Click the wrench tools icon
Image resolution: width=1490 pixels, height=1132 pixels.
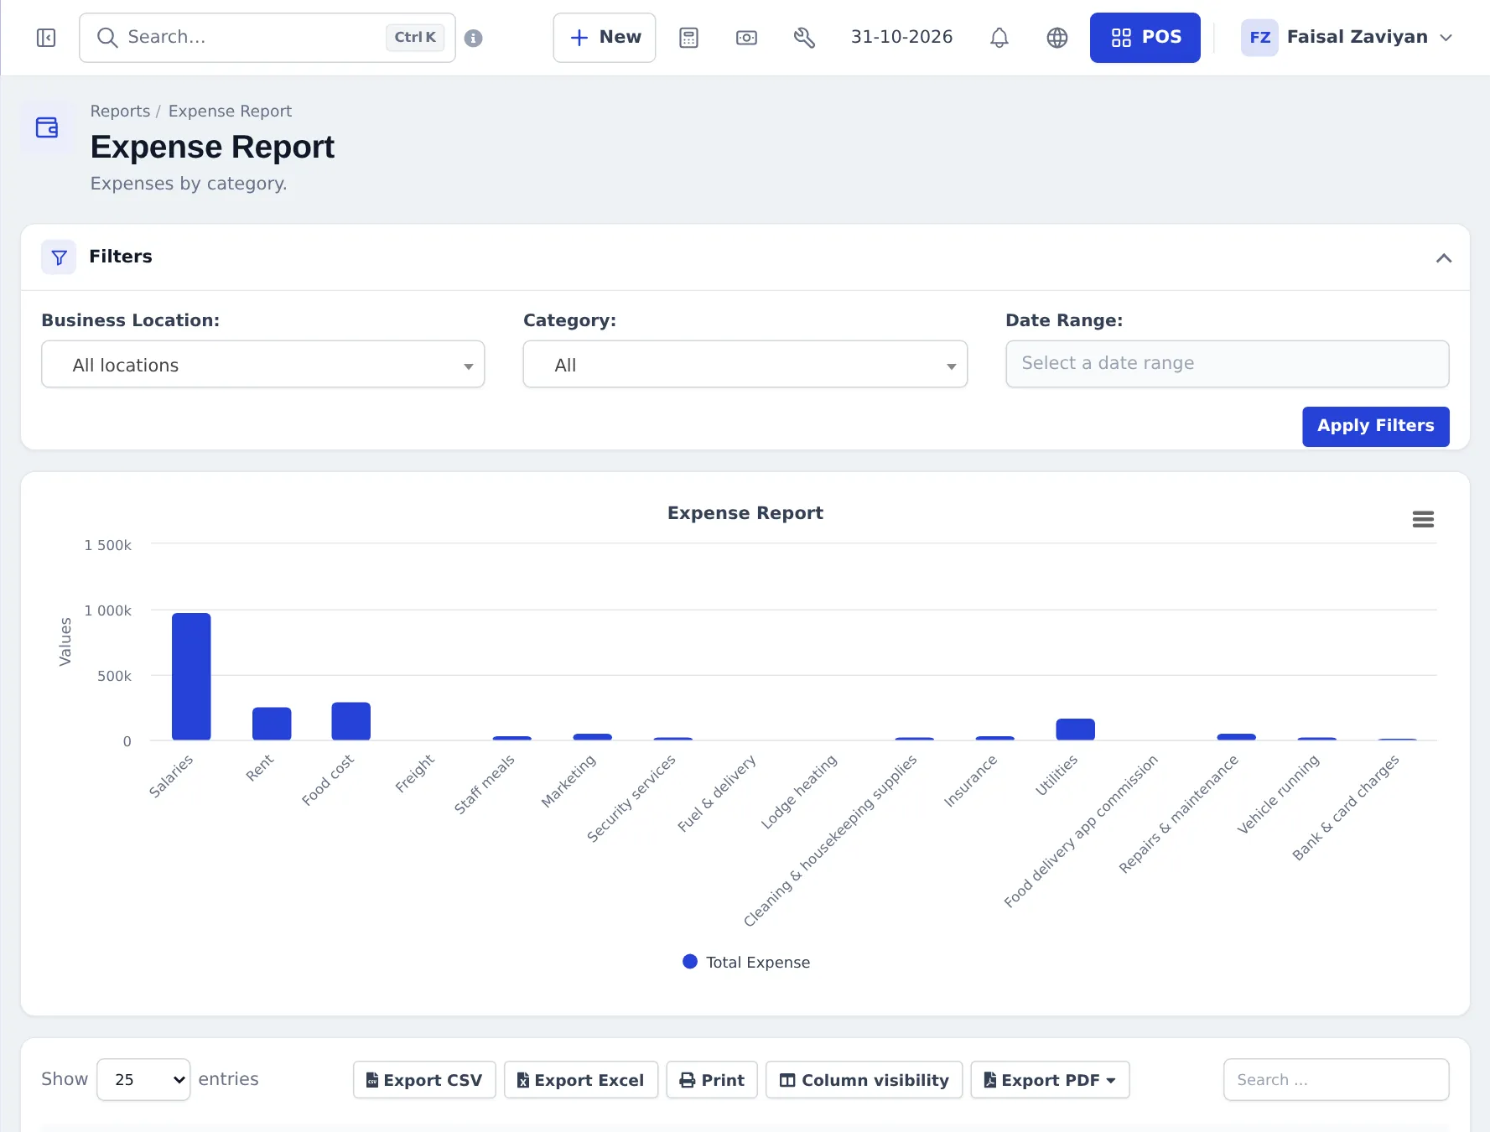[x=804, y=38]
